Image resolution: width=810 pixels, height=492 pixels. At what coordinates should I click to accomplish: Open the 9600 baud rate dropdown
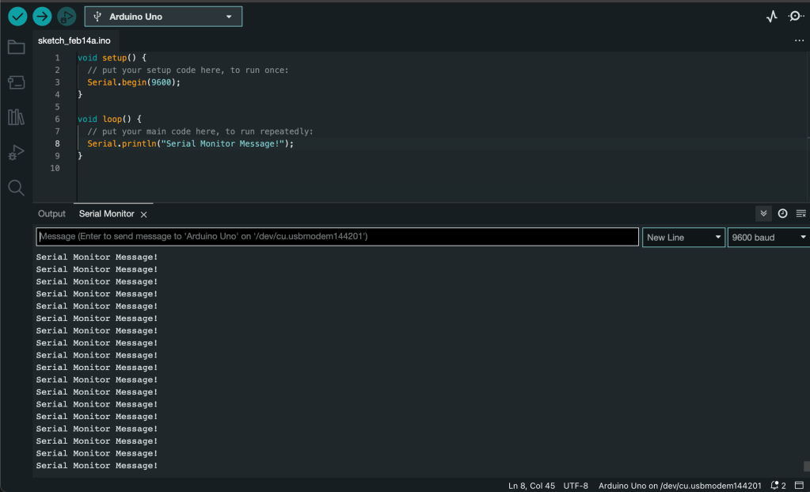point(768,237)
